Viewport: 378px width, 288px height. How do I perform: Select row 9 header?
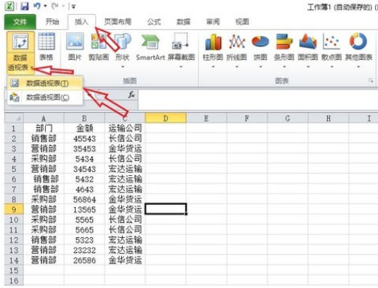tap(14, 209)
